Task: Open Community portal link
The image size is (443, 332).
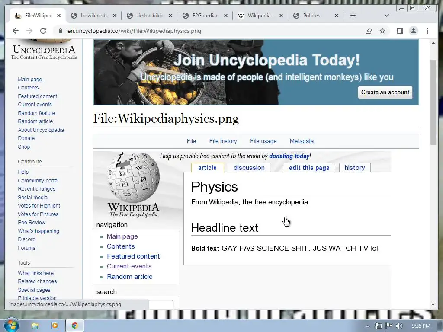Action: click(38, 180)
